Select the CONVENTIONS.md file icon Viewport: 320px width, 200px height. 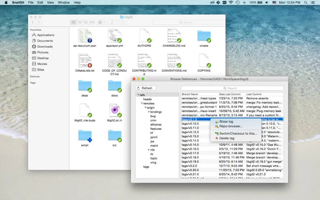174,60
